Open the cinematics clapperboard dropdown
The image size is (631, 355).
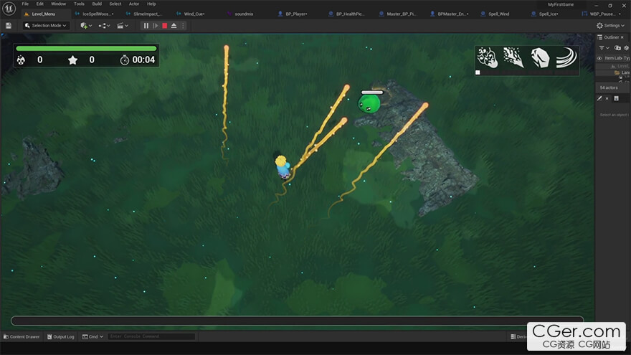(123, 25)
